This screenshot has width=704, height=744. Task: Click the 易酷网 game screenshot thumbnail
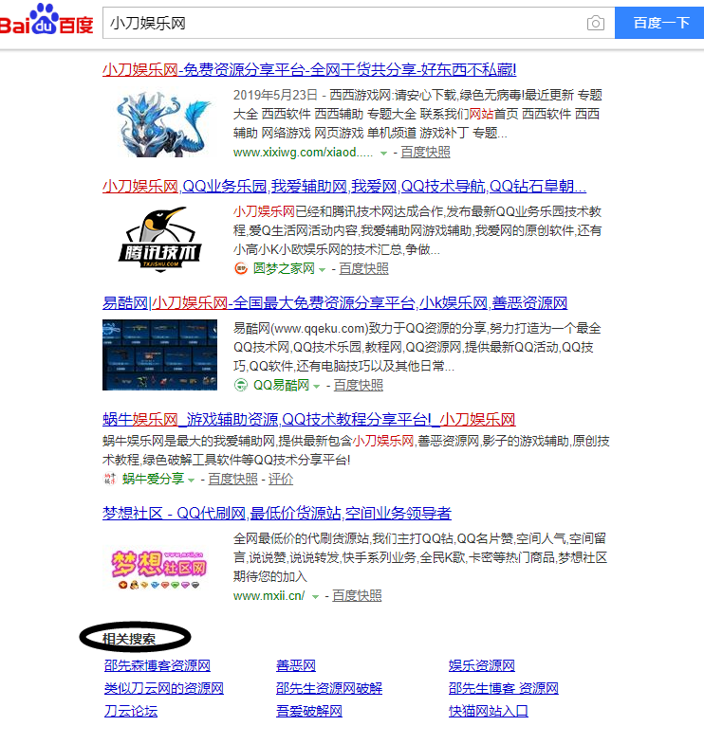click(159, 354)
